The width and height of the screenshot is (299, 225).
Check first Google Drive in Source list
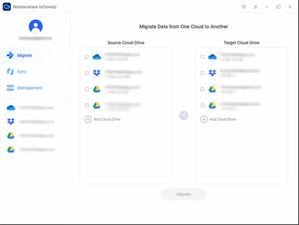(x=87, y=89)
